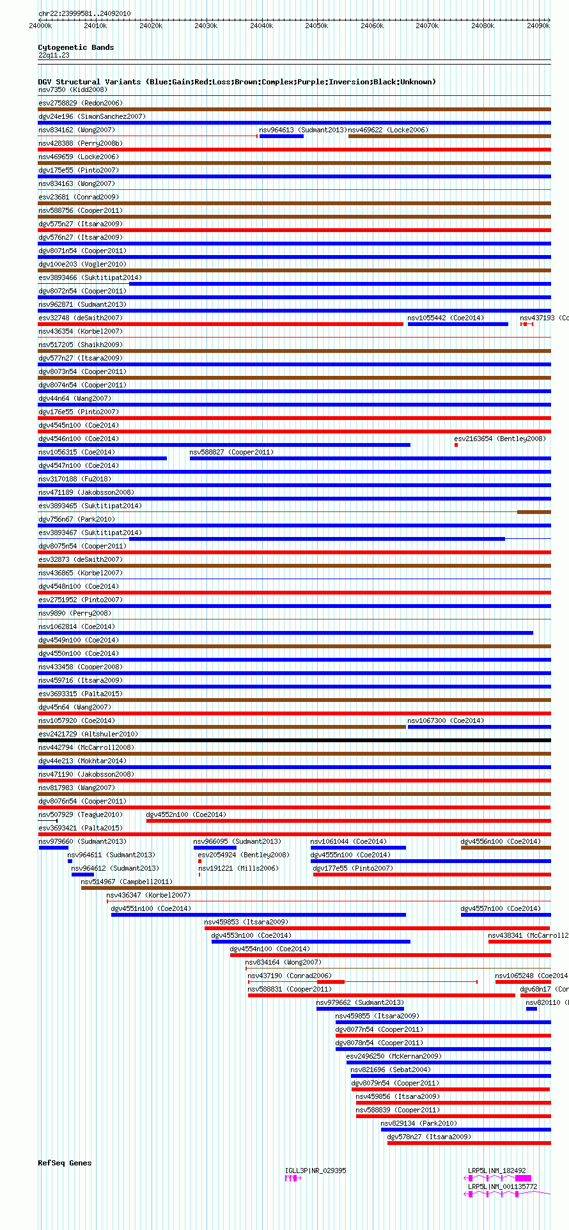Open nsv1061044 (Coe2014) variant label

348,841
